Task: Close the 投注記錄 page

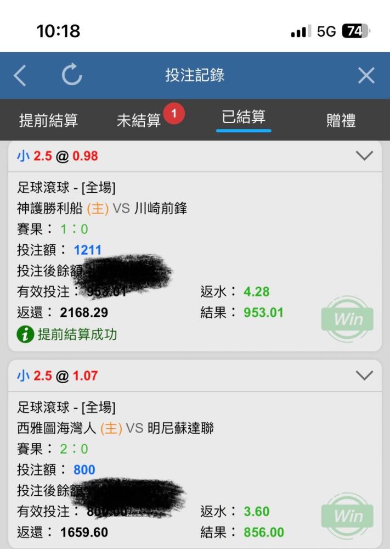Action: (x=366, y=75)
